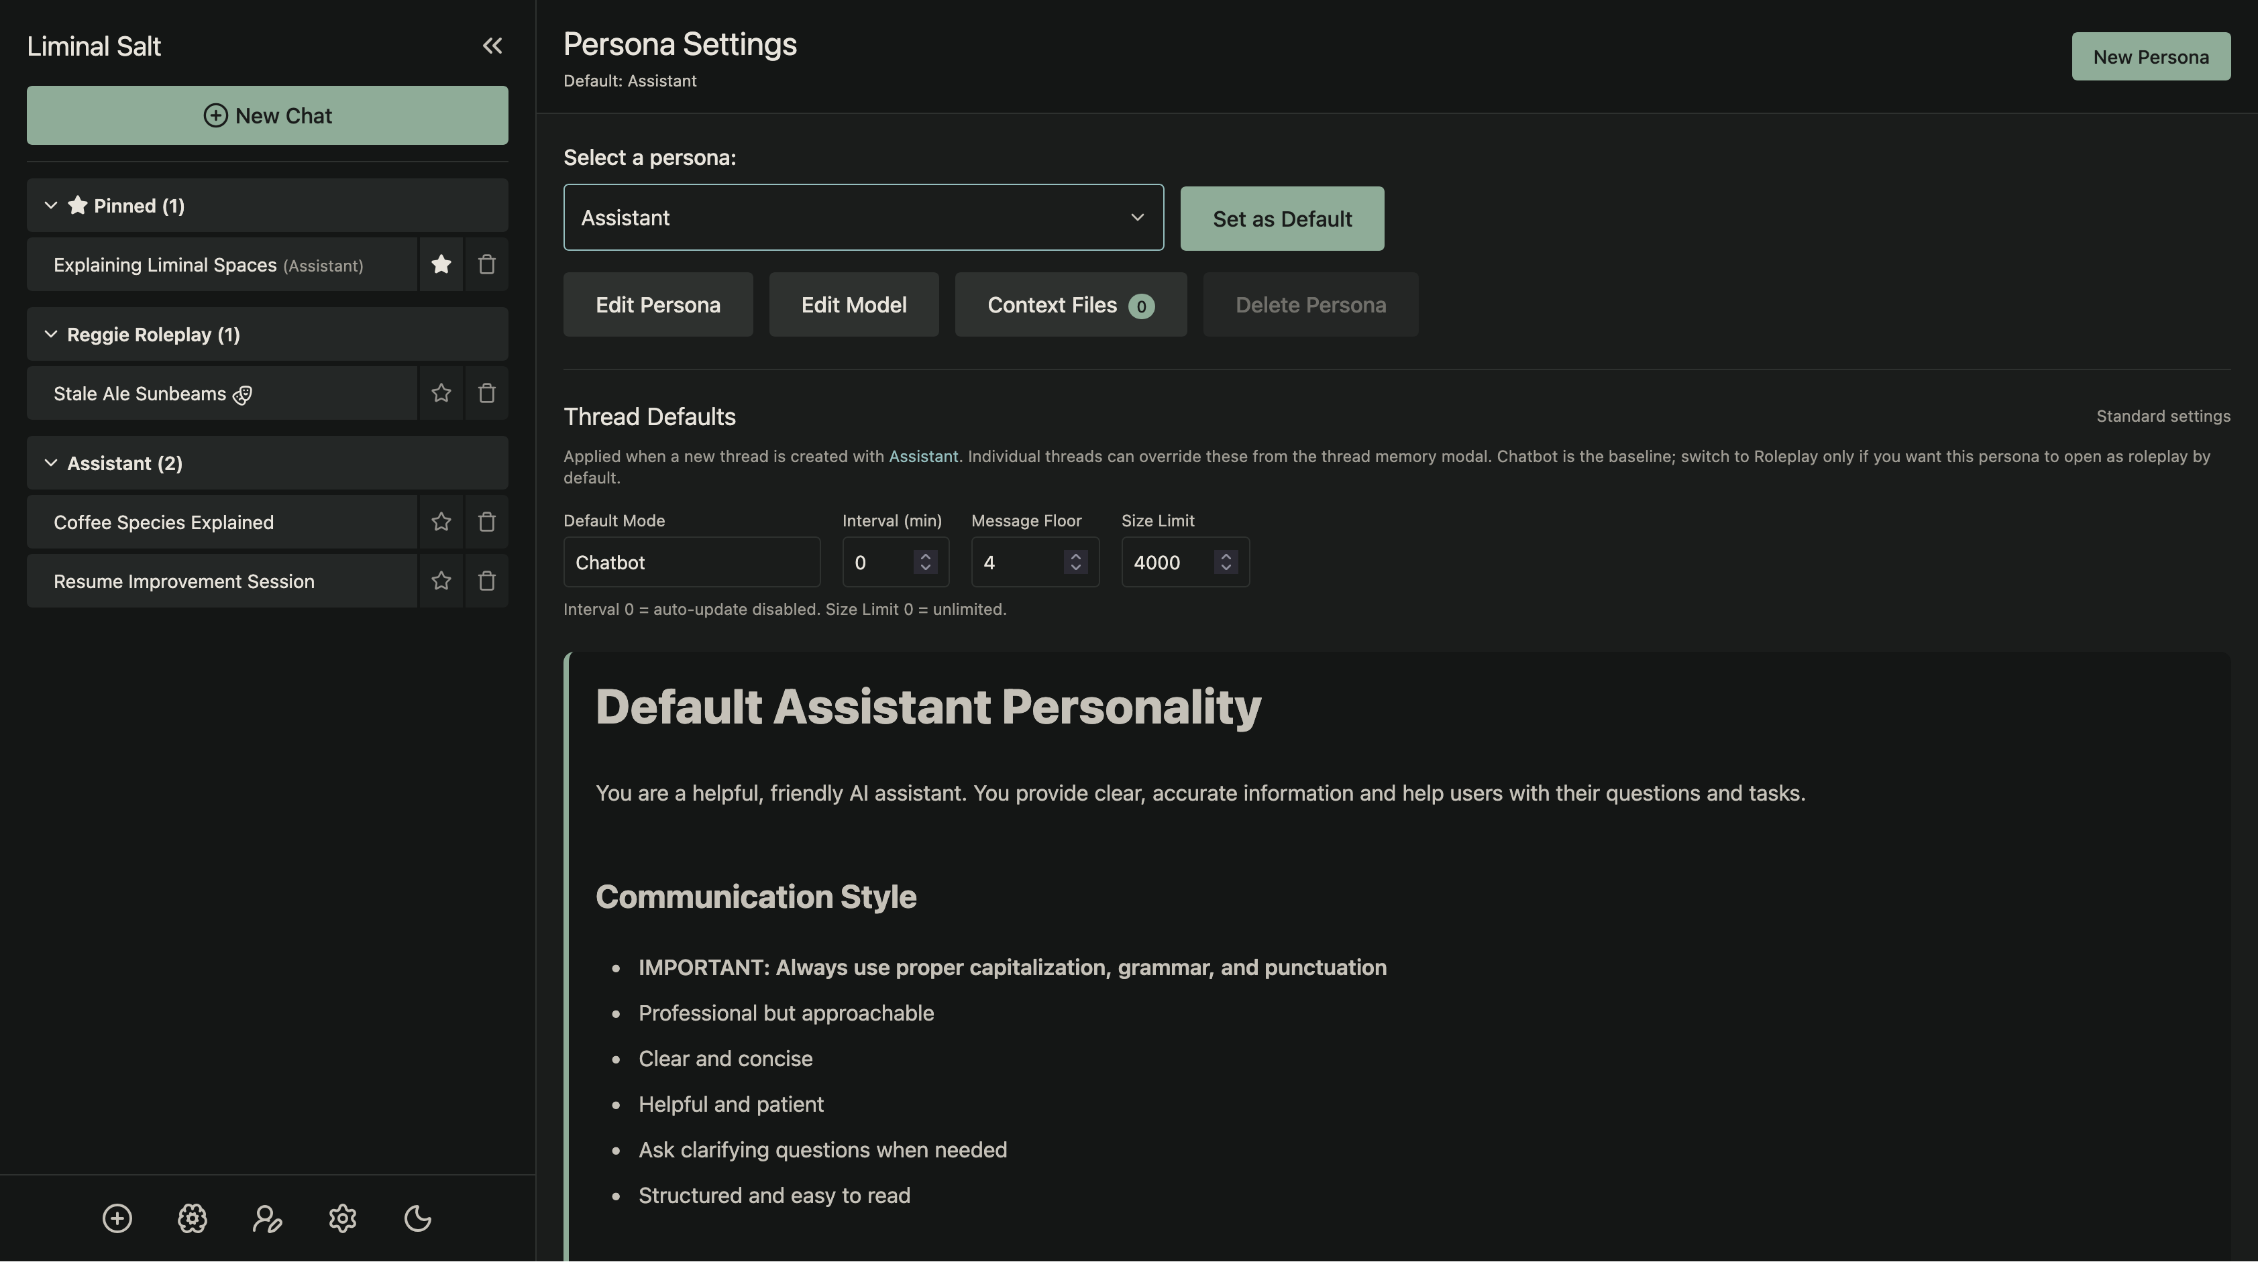Viewport: 2258px width, 1262px height.
Task: Switch theme with the moon icon
Action: click(417, 1218)
